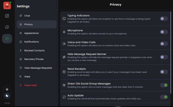Click the Microphone row icon

pos(64,32)
